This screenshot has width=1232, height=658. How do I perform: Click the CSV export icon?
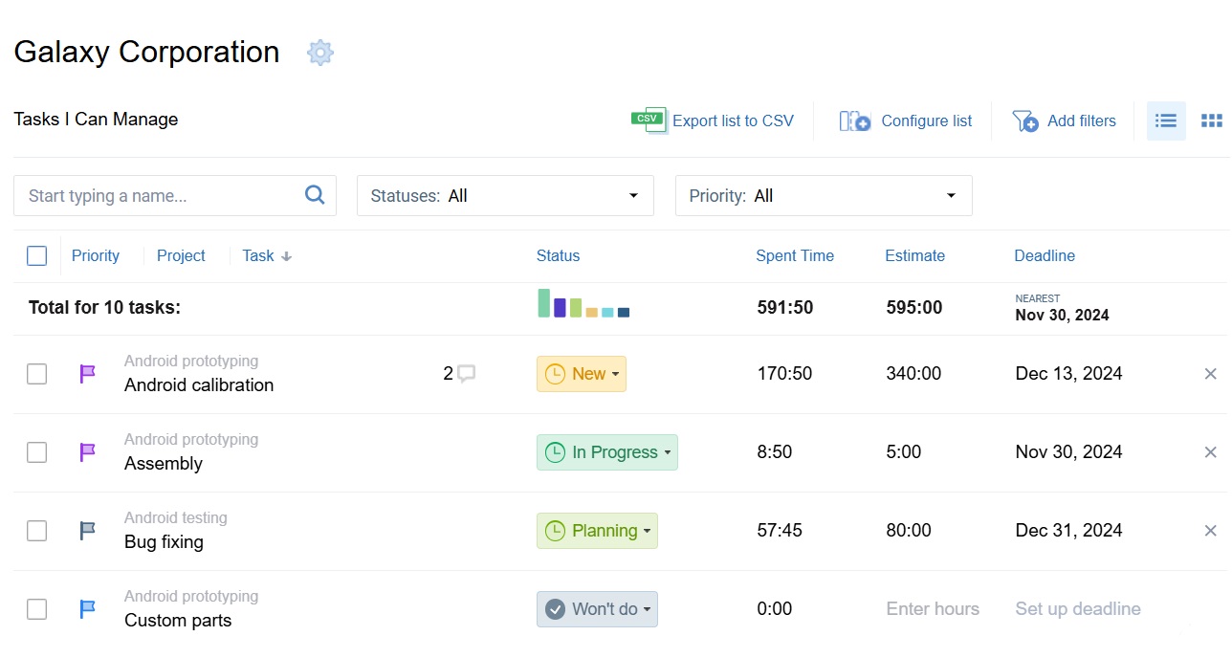click(x=649, y=121)
